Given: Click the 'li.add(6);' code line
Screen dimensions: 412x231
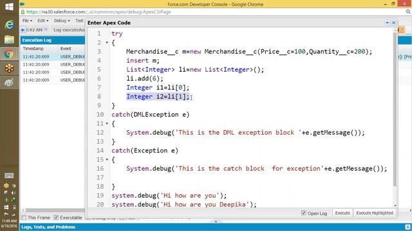Looking at the screenshot, I should pos(145,78).
